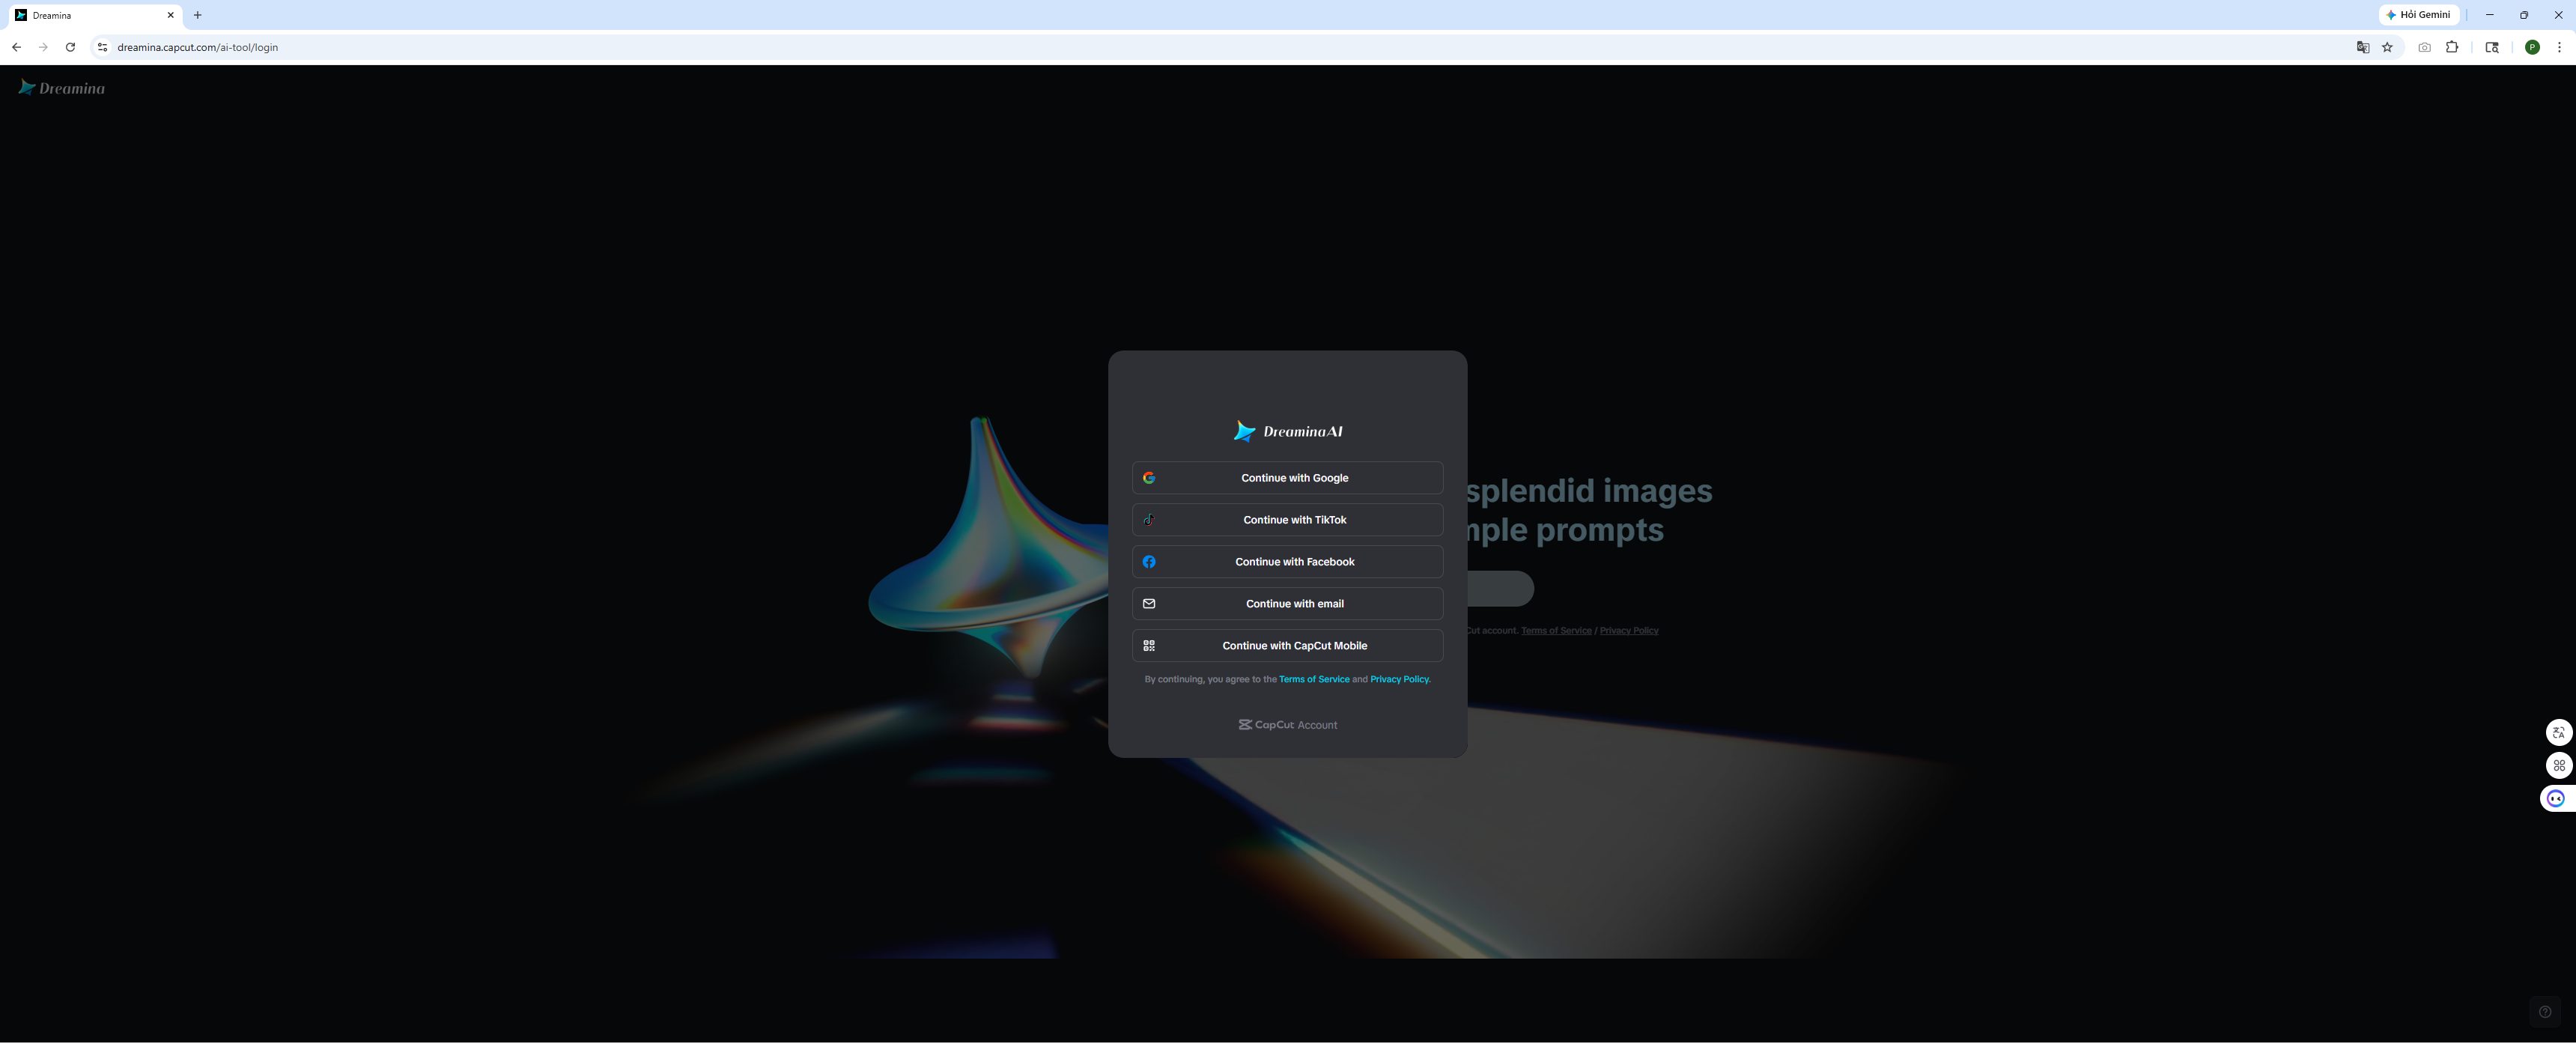The image size is (2576, 1044).
Task: View site information for dreamina.capcut.com
Action: 101,47
